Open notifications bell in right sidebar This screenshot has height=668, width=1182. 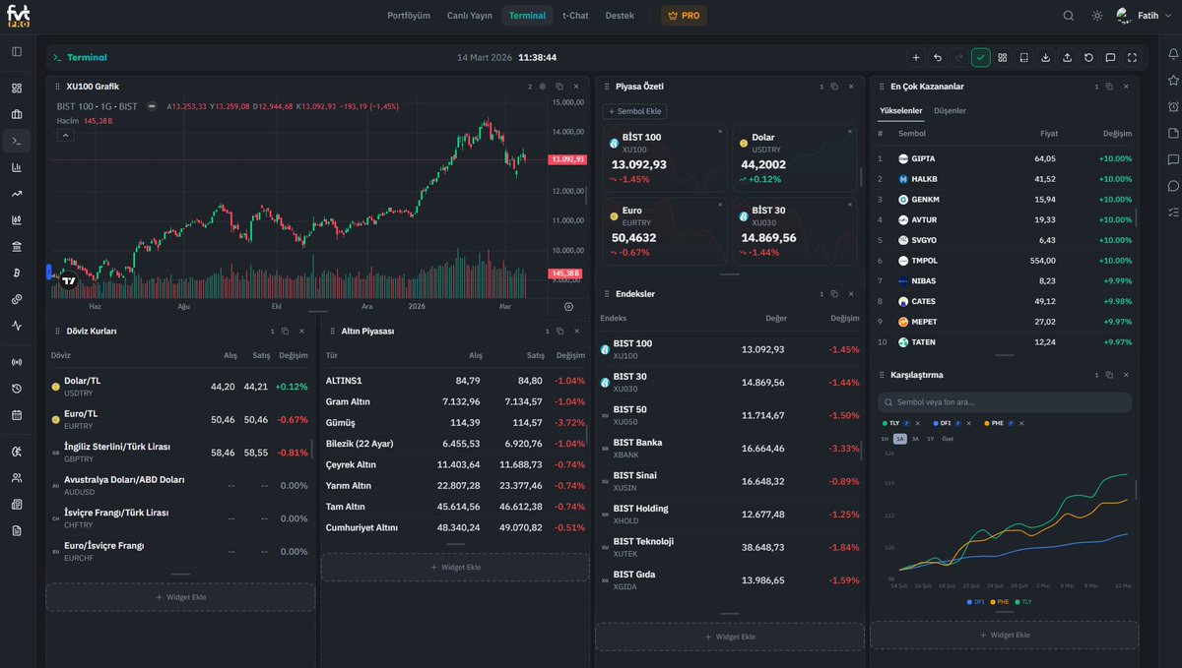click(x=1173, y=53)
